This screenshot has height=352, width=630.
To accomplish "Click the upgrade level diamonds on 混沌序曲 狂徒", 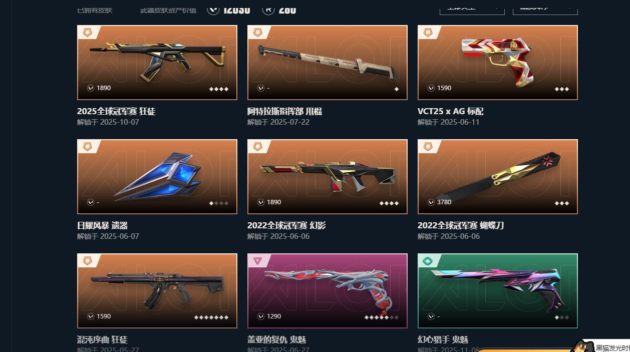I will tap(211, 317).
